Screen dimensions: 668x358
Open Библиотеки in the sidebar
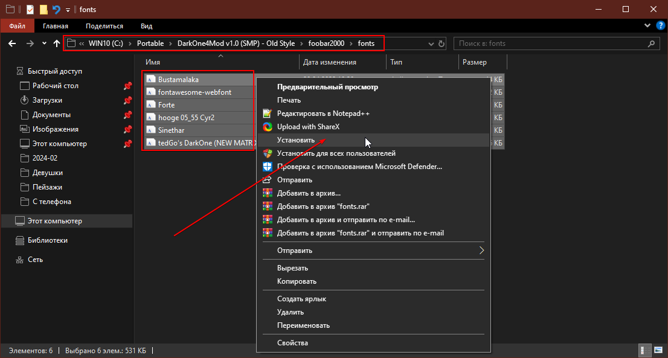click(47, 240)
